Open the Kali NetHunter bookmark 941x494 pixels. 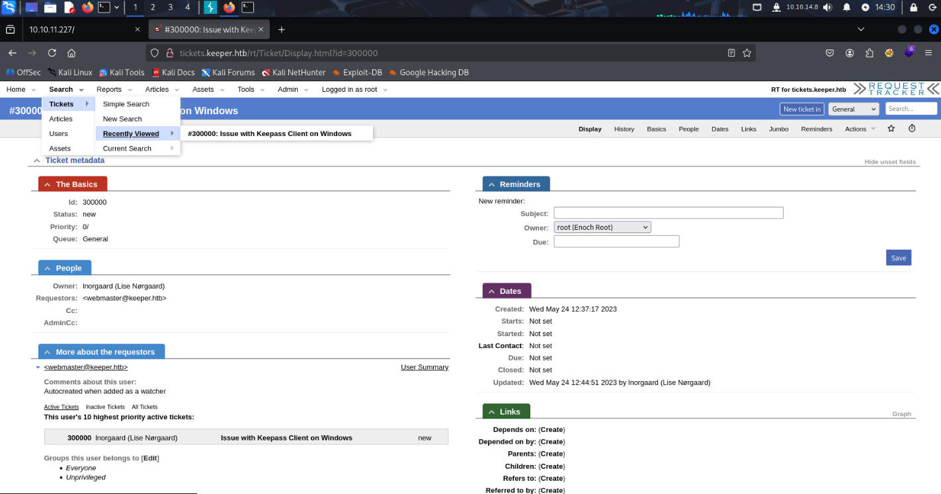(x=294, y=72)
